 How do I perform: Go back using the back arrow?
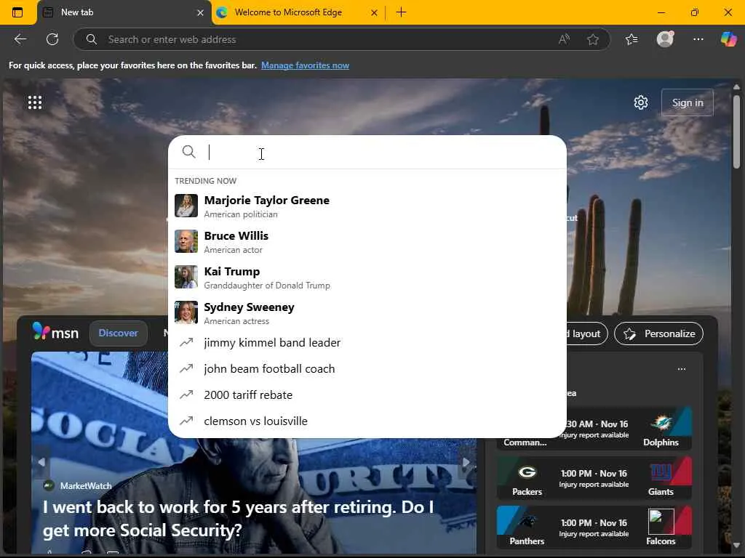point(20,39)
